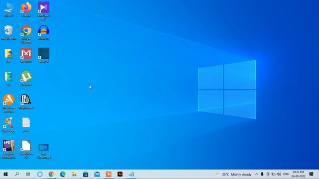Image resolution: width=319 pixels, height=179 pixels.
Task: Change ENG input language
Action: (286, 174)
